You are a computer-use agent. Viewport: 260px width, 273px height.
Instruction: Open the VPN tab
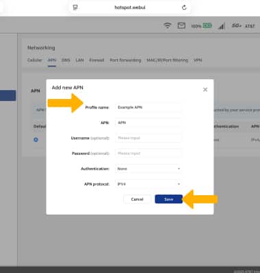click(x=198, y=60)
